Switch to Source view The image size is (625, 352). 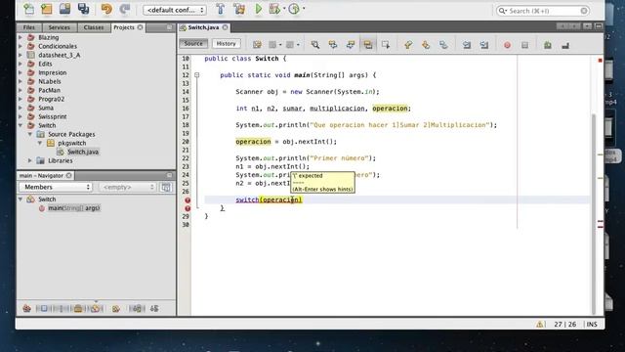(193, 43)
